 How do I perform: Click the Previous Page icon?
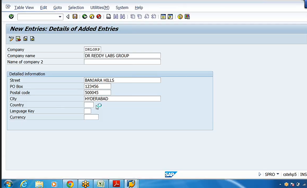(x=139, y=17)
